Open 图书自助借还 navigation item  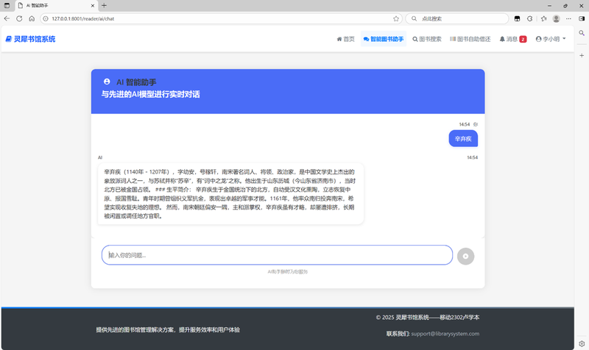(x=470, y=39)
